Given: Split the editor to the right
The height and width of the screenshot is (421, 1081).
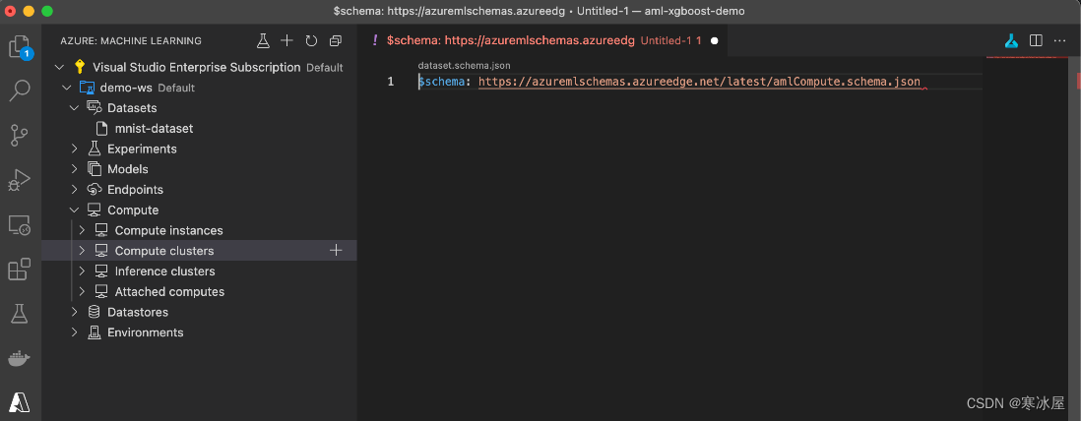Looking at the screenshot, I should 1036,40.
